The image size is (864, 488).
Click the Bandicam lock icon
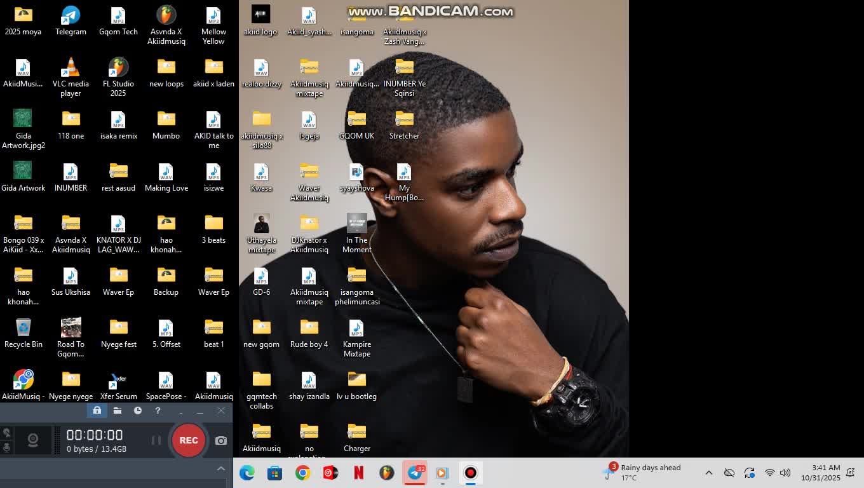click(x=97, y=410)
